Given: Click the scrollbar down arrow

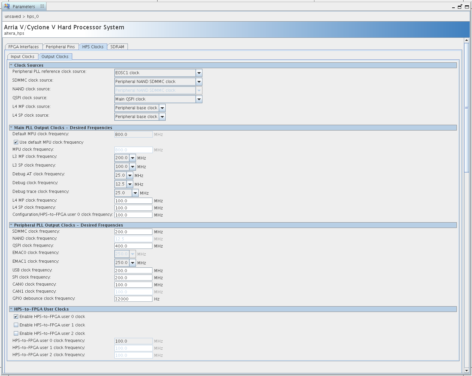Looking at the screenshot, I should (x=467, y=370).
